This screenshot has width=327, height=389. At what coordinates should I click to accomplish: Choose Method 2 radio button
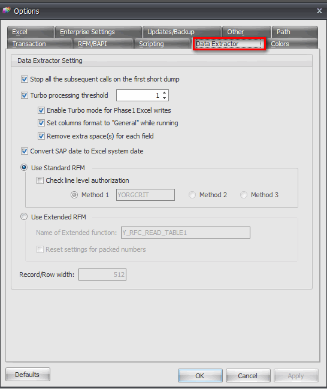click(x=192, y=195)
